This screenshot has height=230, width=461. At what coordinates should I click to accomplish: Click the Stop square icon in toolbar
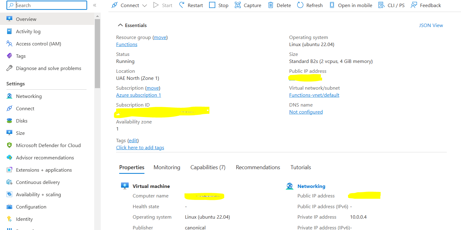[212, 5]
